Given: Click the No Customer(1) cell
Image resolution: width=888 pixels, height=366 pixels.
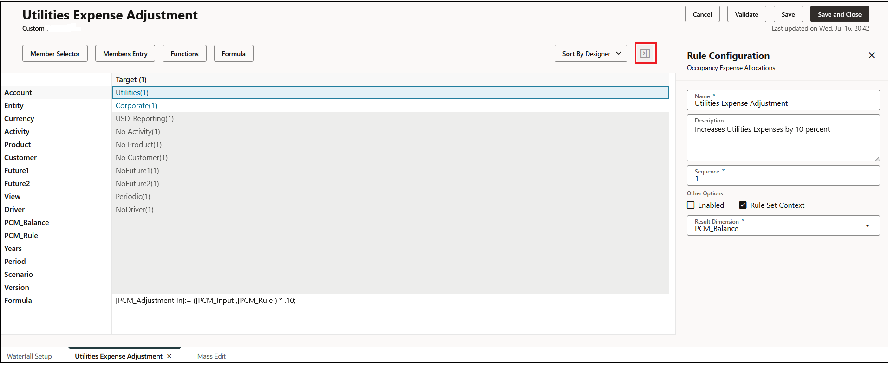Looking at the screenshot, I should pos(390,158).
